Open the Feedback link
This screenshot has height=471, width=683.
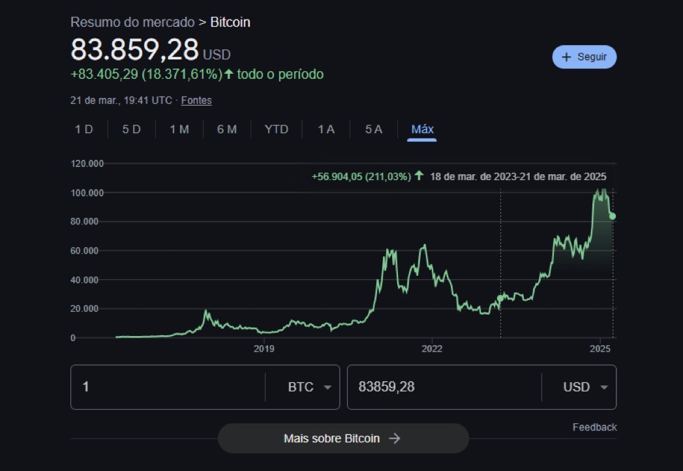594,427
